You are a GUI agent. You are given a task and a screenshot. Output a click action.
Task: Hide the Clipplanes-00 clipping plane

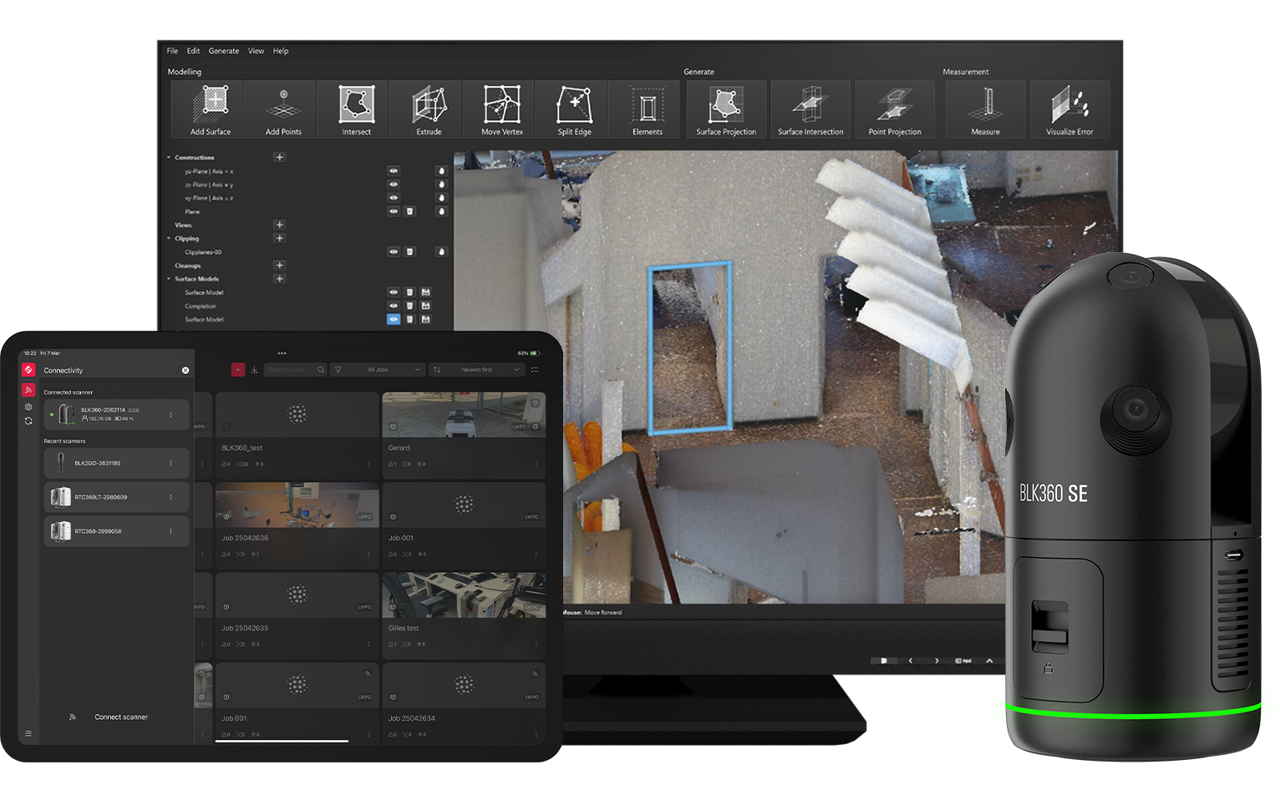(394, 251)
